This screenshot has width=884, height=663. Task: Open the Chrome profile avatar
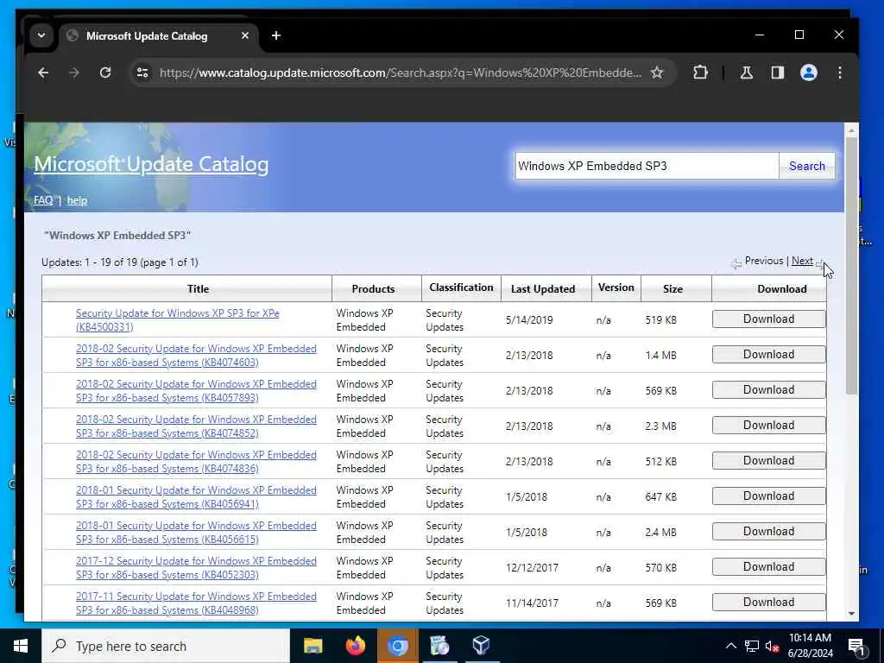coord(808,73)
